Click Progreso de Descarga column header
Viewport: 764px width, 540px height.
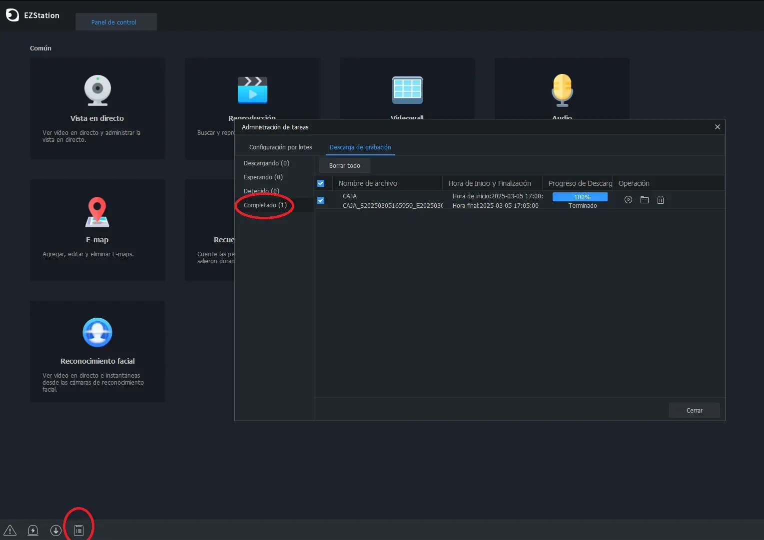(578, 183)
